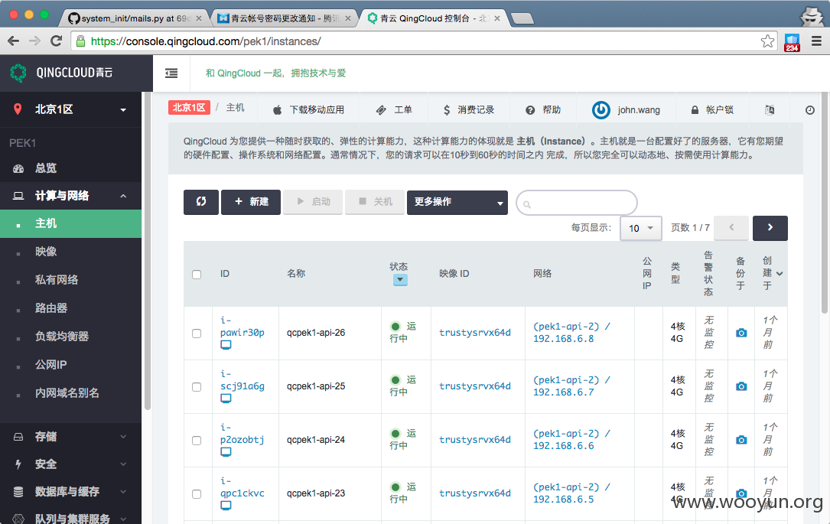Open console for instance i-qpc1ckvc

(226, 506)
